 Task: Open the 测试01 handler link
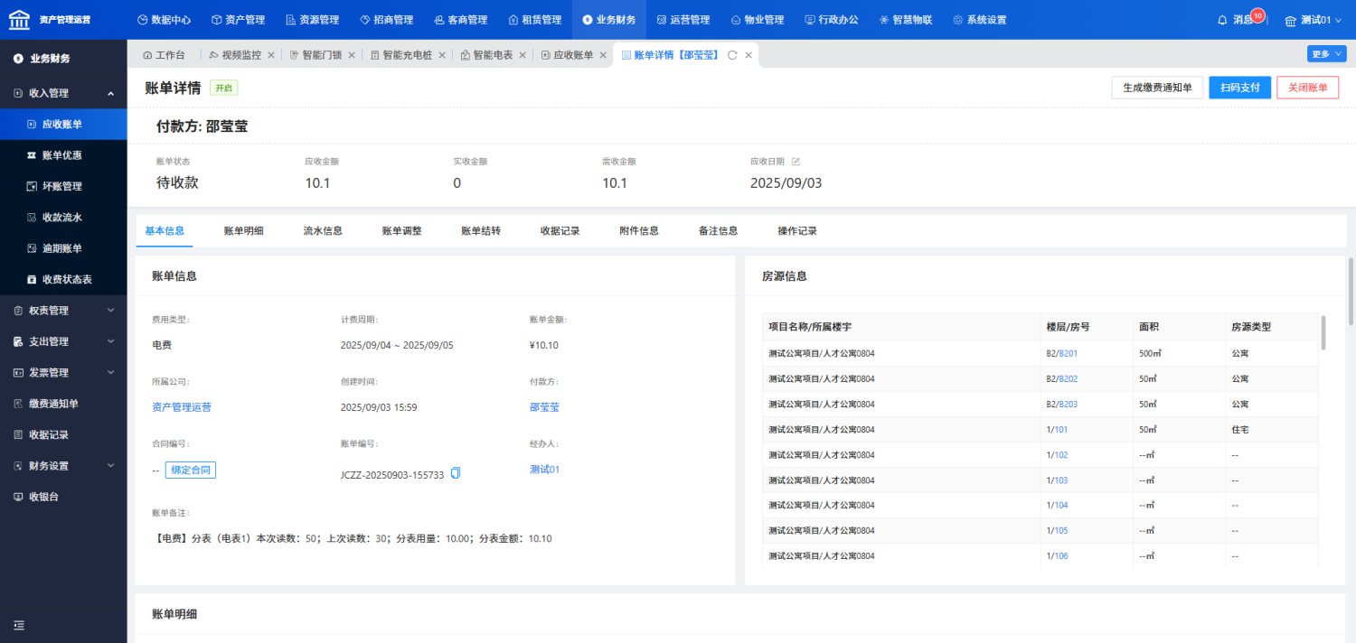545,469
